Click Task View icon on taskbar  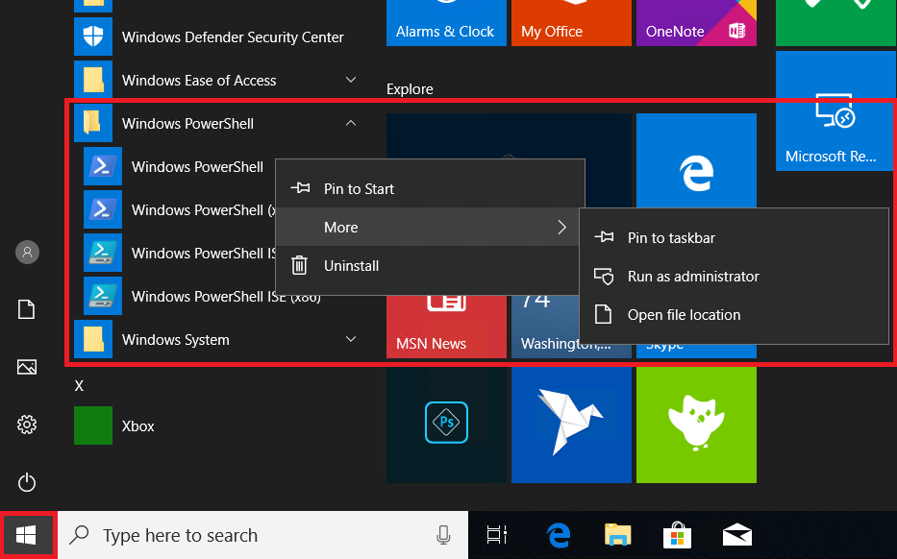point(496,535)
